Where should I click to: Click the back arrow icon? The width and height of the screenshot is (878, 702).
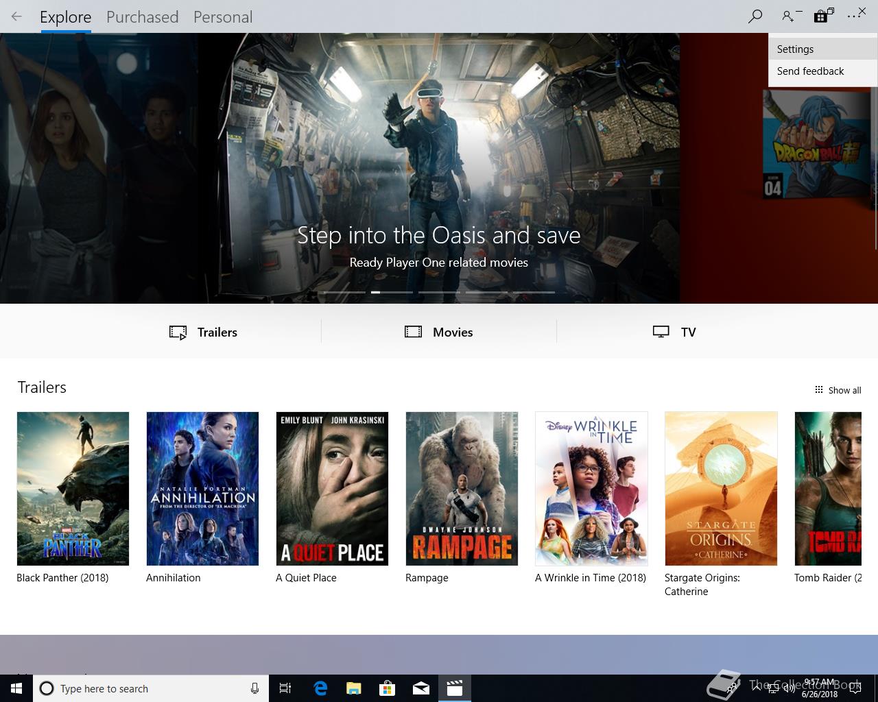16,16
